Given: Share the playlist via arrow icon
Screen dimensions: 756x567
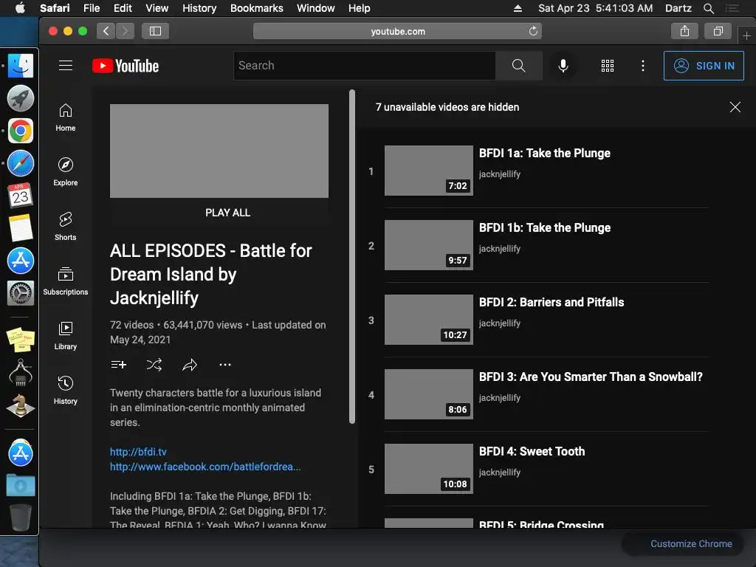Looking at the screenshot, I should click(190, 365).
